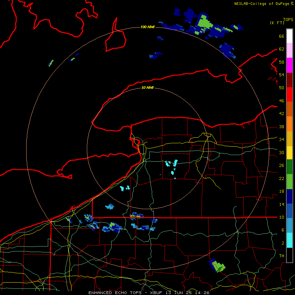The width and height of the screenshot is (295, 295).
Task: Click the 2 legend value
Action: tap(283, 243)
